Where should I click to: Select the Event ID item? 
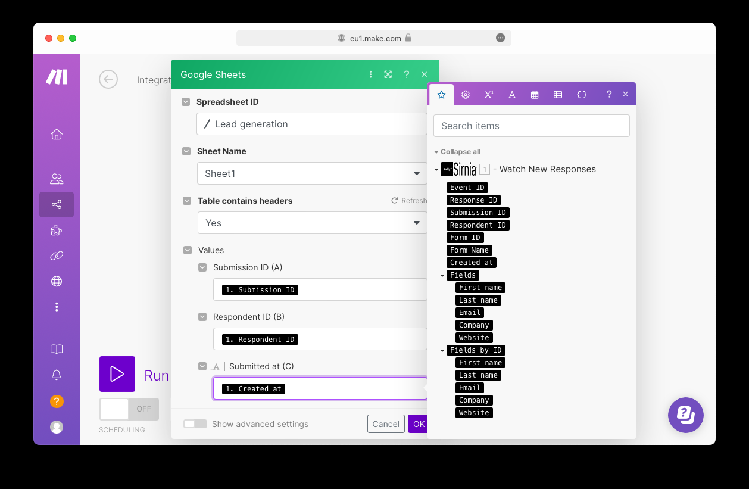467,188
